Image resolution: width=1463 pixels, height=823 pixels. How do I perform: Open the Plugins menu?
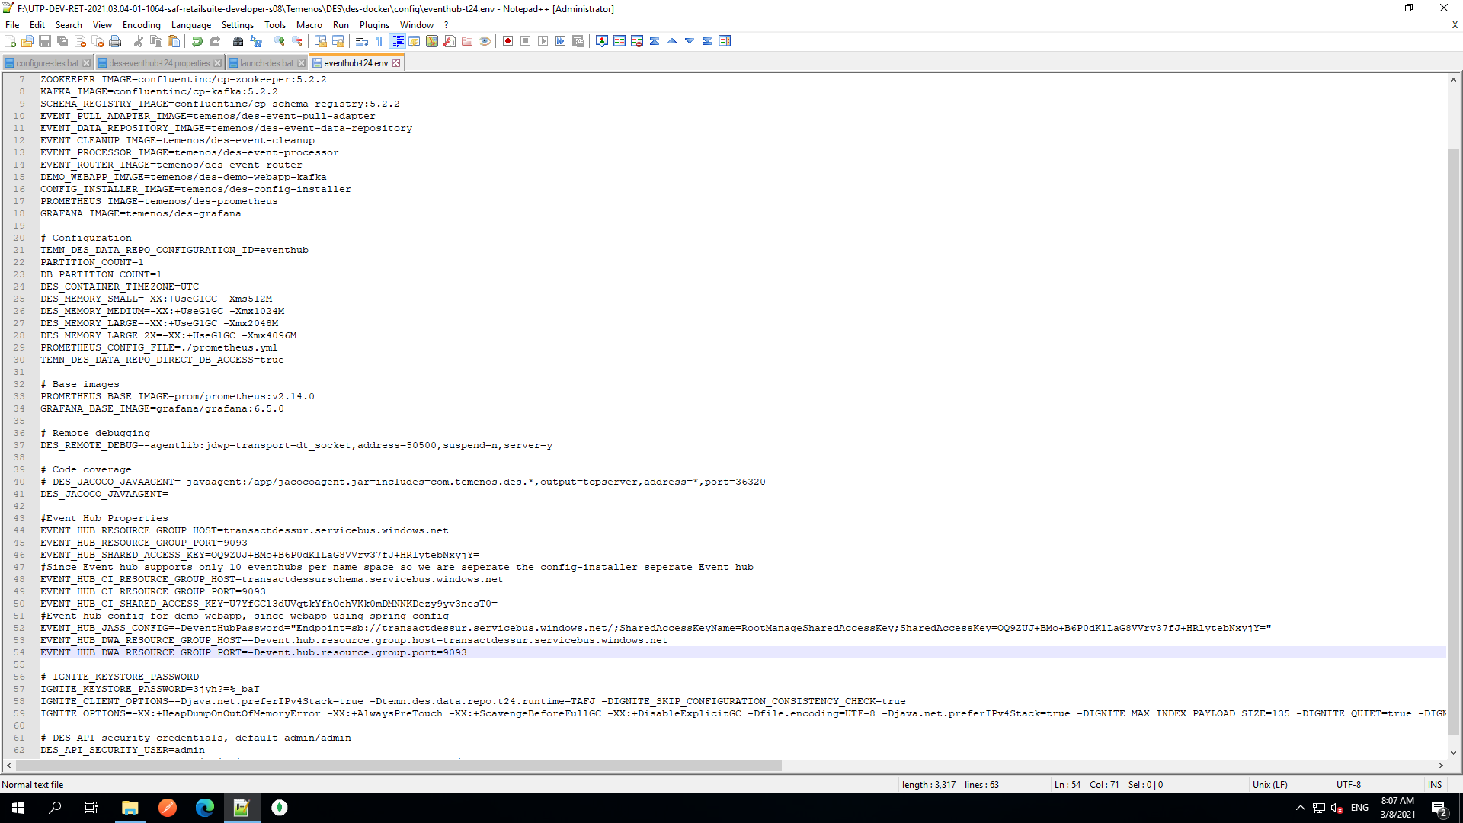(374, 25)
